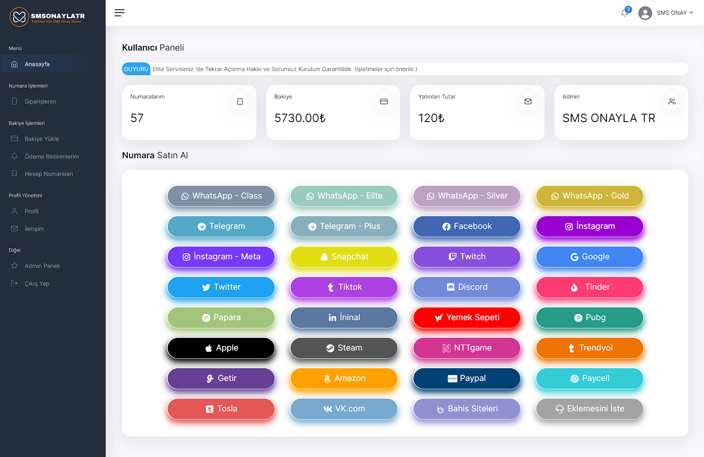The image size is (704, 457).
Task: Choose the Amazon service button
Action: (x=344, y=379)
